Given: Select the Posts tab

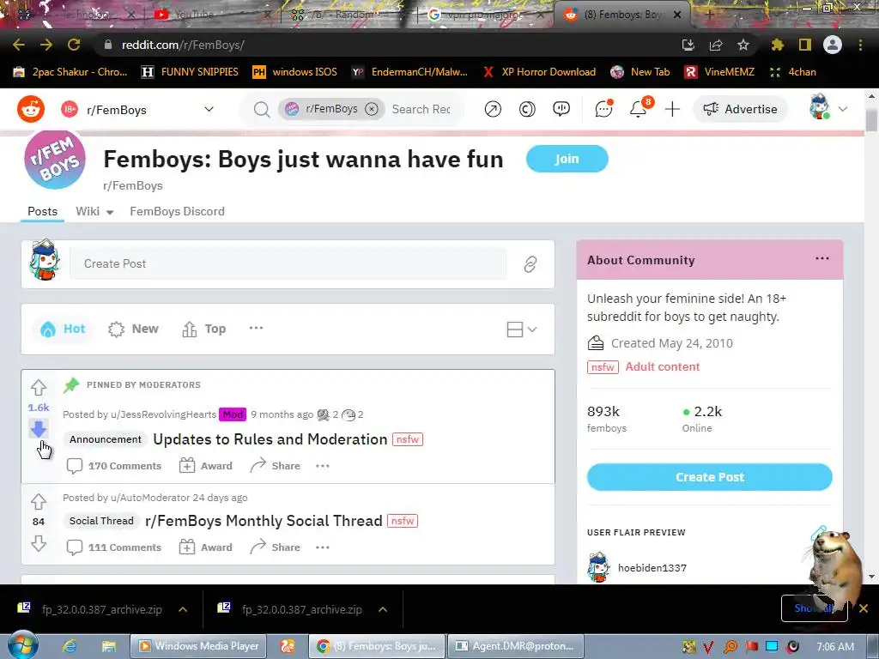Looking at the screenshot, I should click(x=43, y=211).
